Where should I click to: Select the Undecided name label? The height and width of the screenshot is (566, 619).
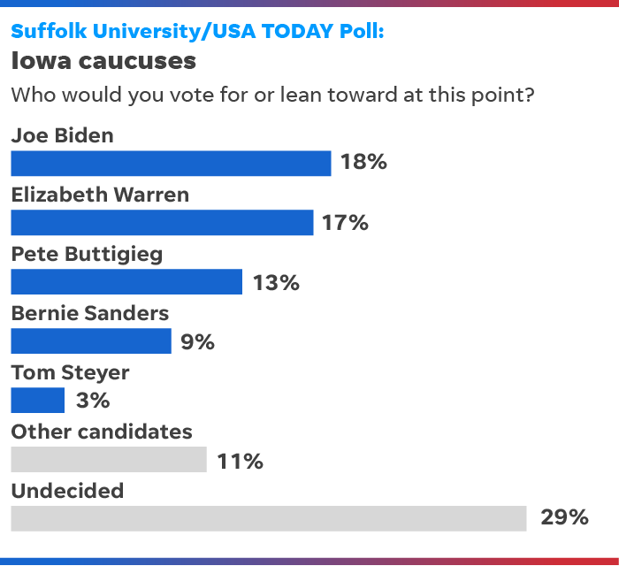point(67,491)
